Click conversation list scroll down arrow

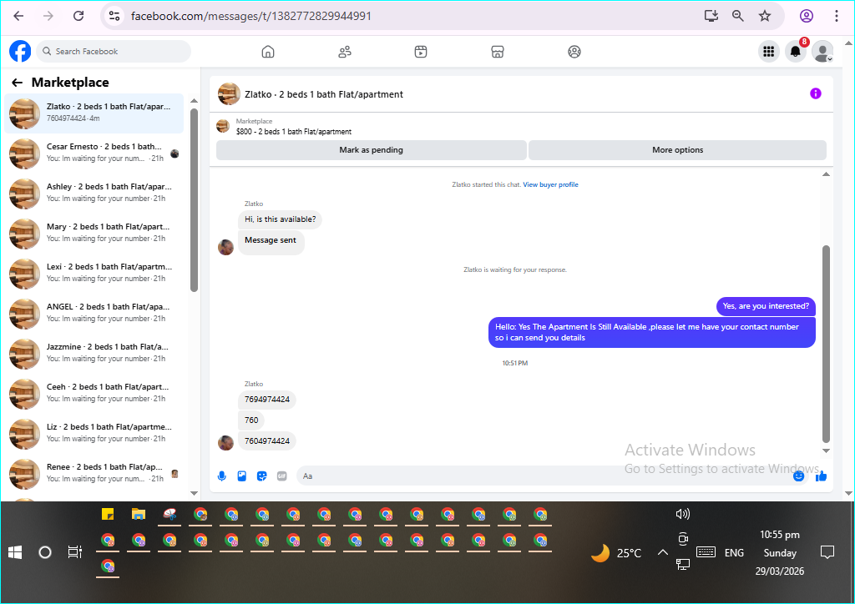pyautogui.click(x=194, y=493)
